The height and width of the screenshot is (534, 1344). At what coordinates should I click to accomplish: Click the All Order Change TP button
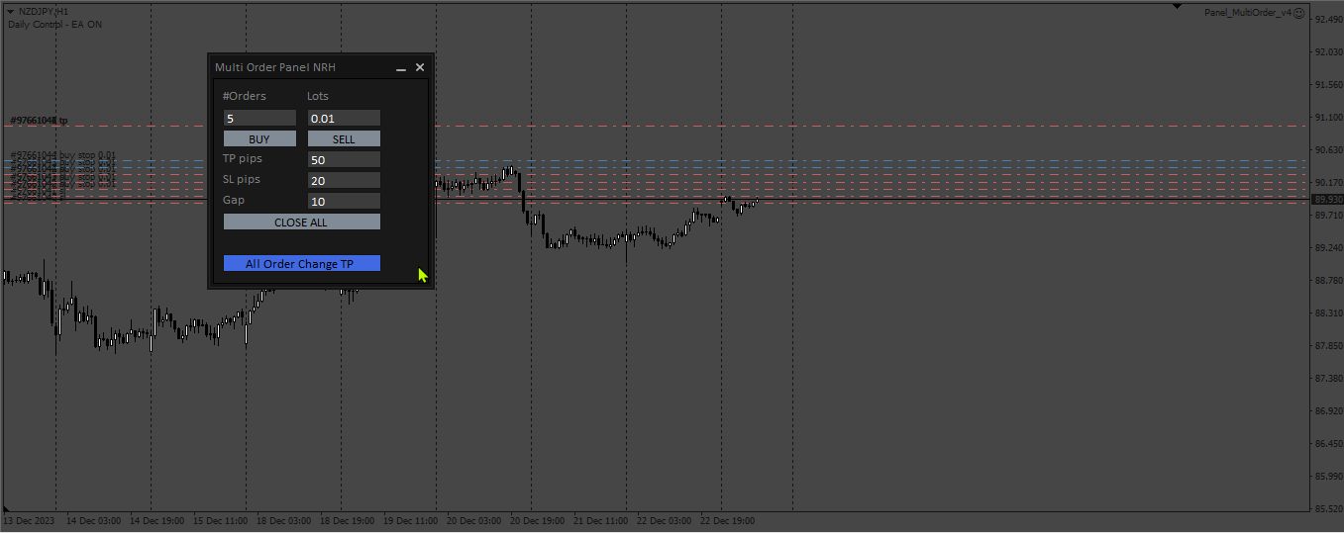[x=301, y=264]
